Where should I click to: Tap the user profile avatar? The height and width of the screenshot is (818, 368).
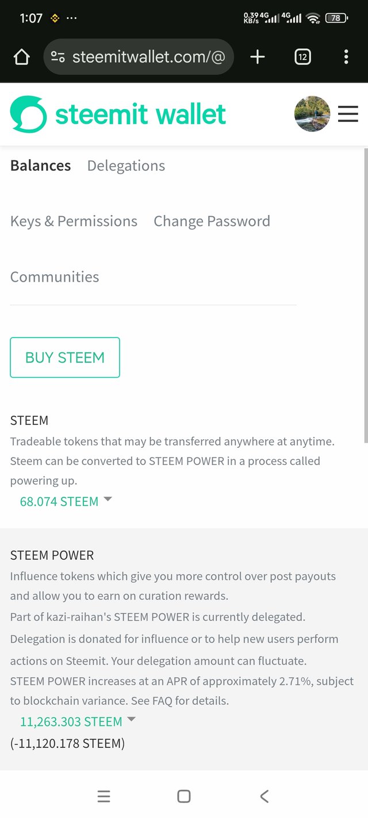point(312,114)
